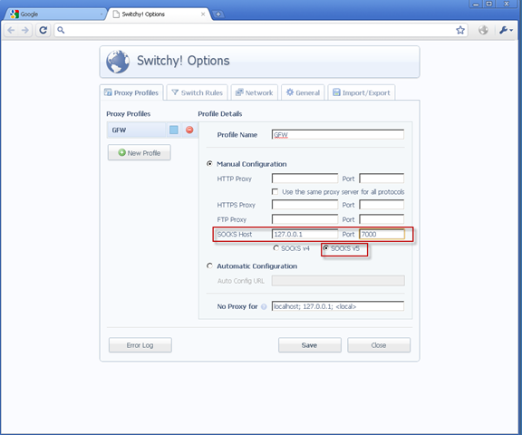The height and width of the screenshot is (435, 522).
Task: Click the back navigation arrow
Action: [x=11, y=30]
